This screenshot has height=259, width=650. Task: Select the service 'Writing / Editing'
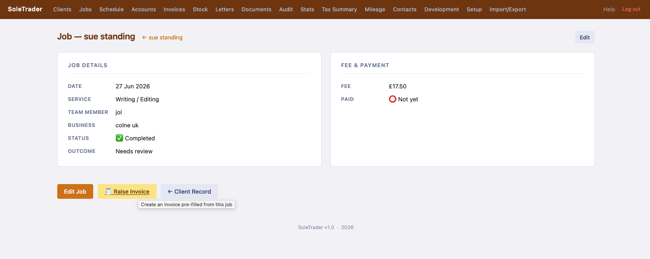[137, 99]
